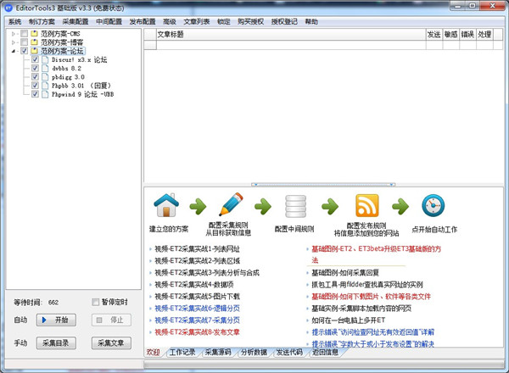Image resolution: width=509 pixels, height=373 pixels.
Task: Open the 系统 menu
Action: (x=15, y=22)
